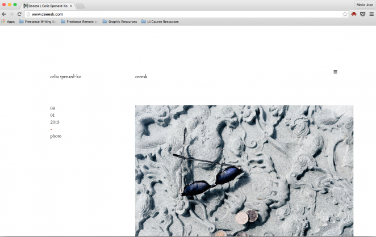This screenshot has height=237, width=376.
Task: Open the Chrome hamburger menu
Action: pos(371,14)
